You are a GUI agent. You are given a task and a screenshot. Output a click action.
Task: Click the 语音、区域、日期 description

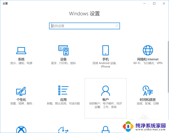point(148,103)
